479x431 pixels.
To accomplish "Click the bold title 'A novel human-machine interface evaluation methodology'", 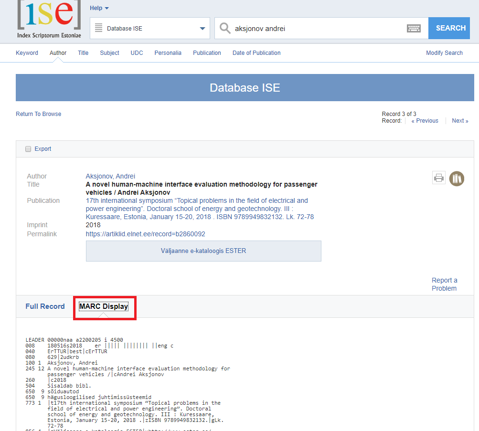I will pyautogui.click(x=202, y=189).
